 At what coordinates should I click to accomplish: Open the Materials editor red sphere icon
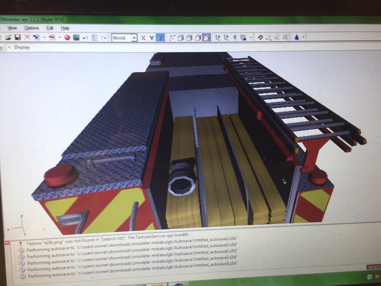point(67,38)
